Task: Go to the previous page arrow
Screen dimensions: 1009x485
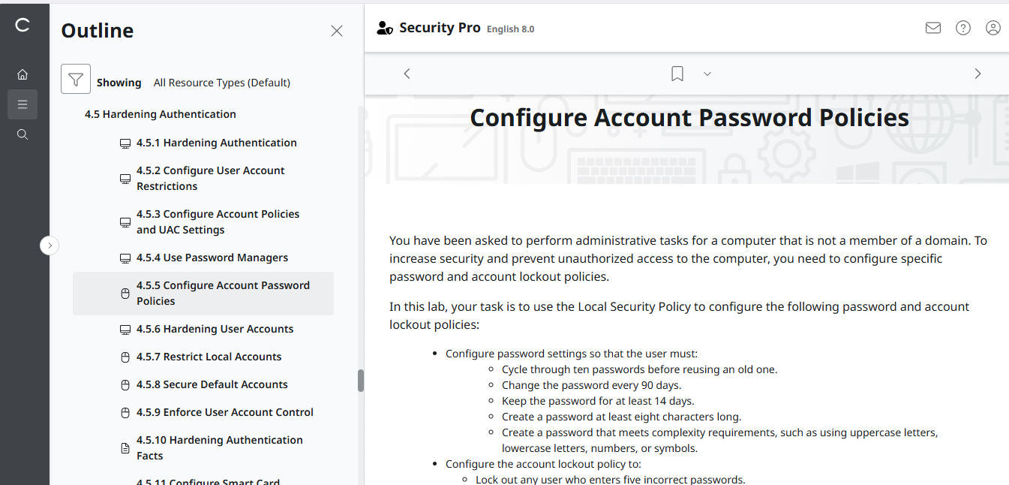Action: click(407, 74)
